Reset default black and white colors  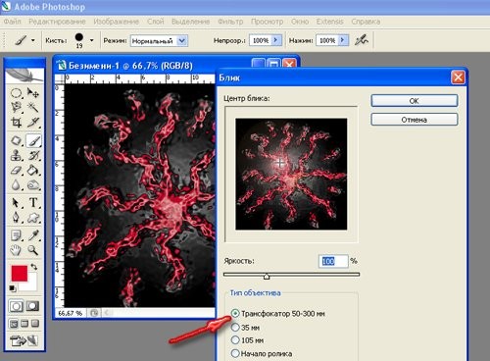pos(13,288)
